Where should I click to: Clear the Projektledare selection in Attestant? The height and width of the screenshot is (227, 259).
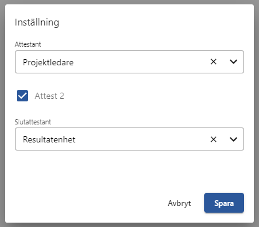(214, 62)
